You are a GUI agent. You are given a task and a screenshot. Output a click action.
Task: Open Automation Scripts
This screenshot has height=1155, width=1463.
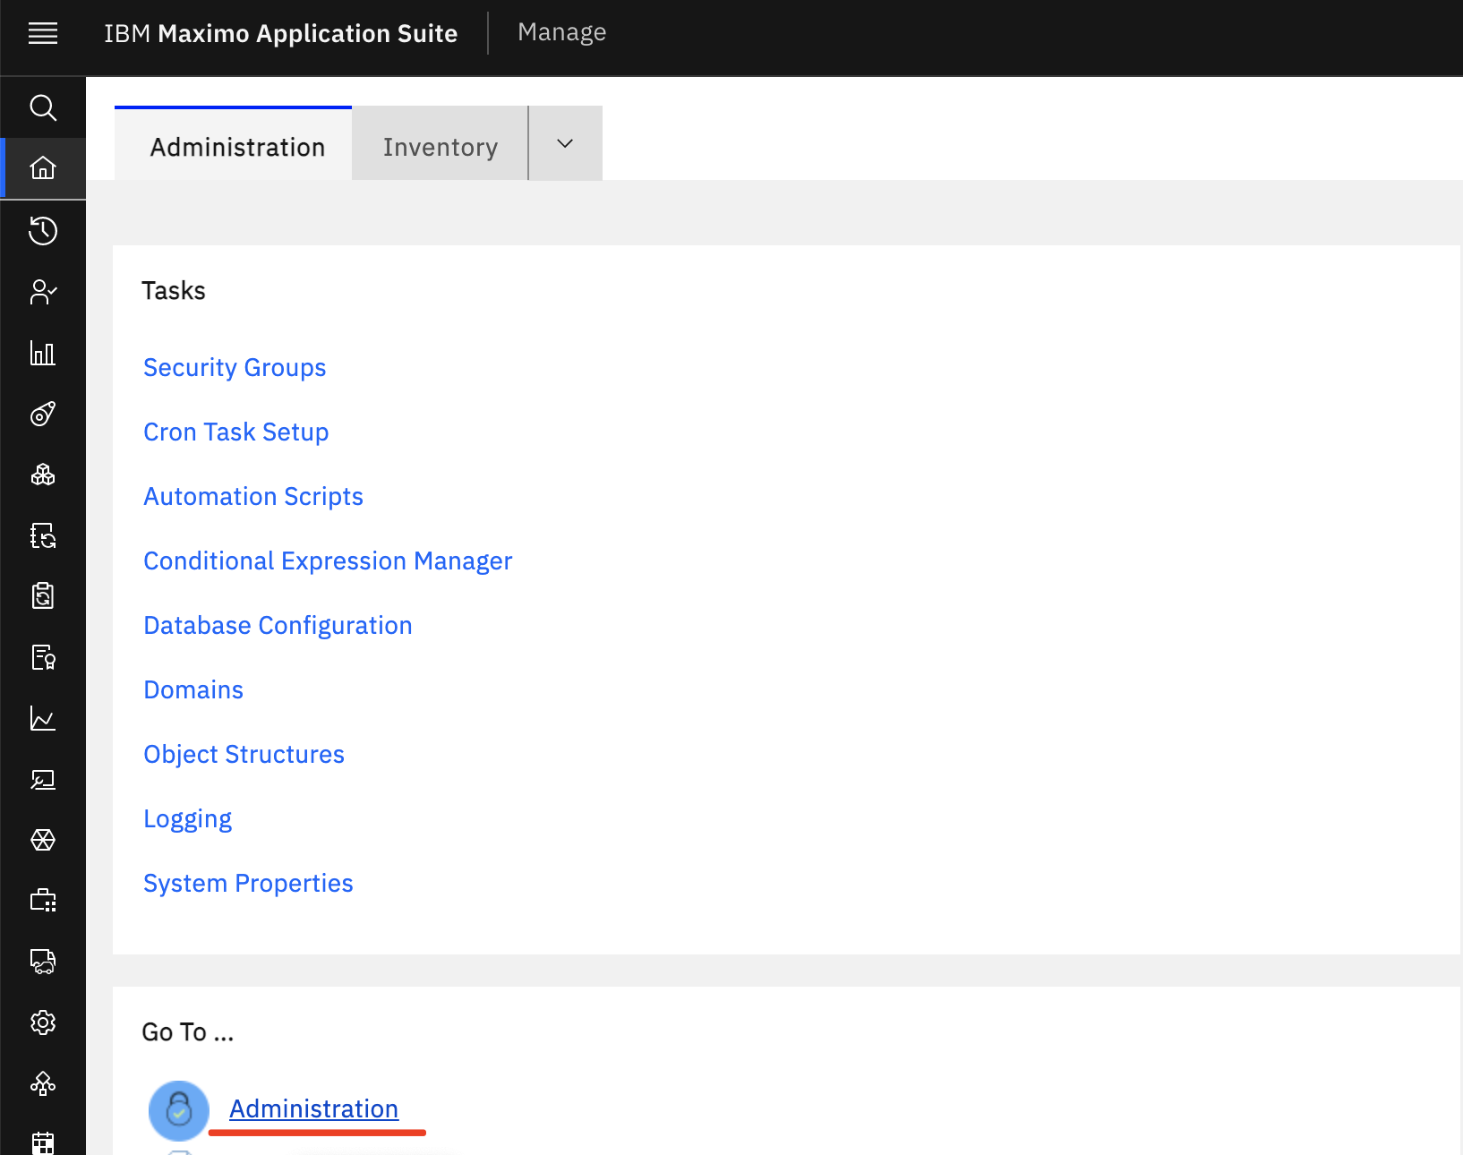tap(253, 497)
